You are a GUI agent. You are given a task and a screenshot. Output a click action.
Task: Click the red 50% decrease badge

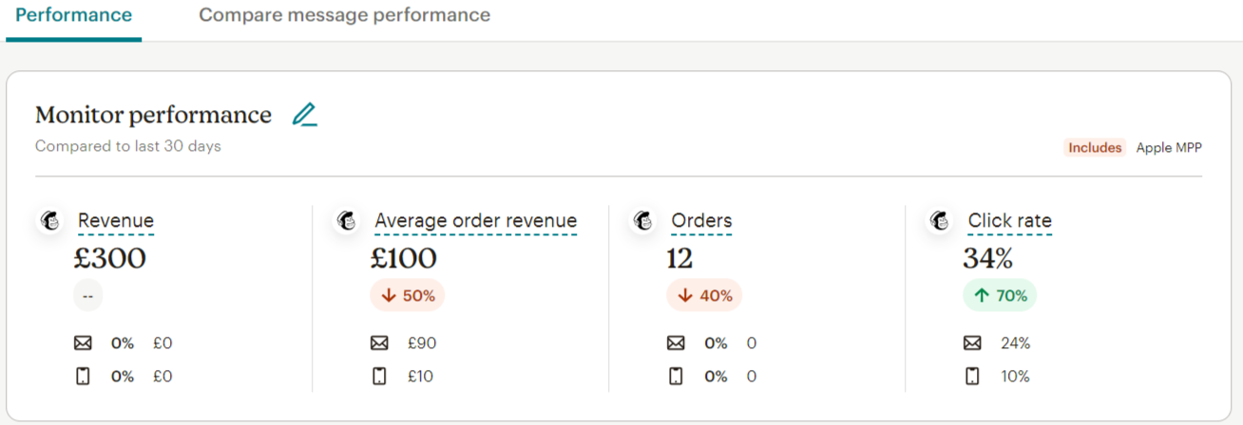(x=408, y=296)
